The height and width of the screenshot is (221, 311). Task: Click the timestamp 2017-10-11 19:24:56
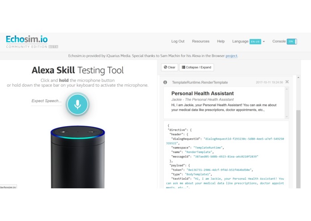pos(269,82)
